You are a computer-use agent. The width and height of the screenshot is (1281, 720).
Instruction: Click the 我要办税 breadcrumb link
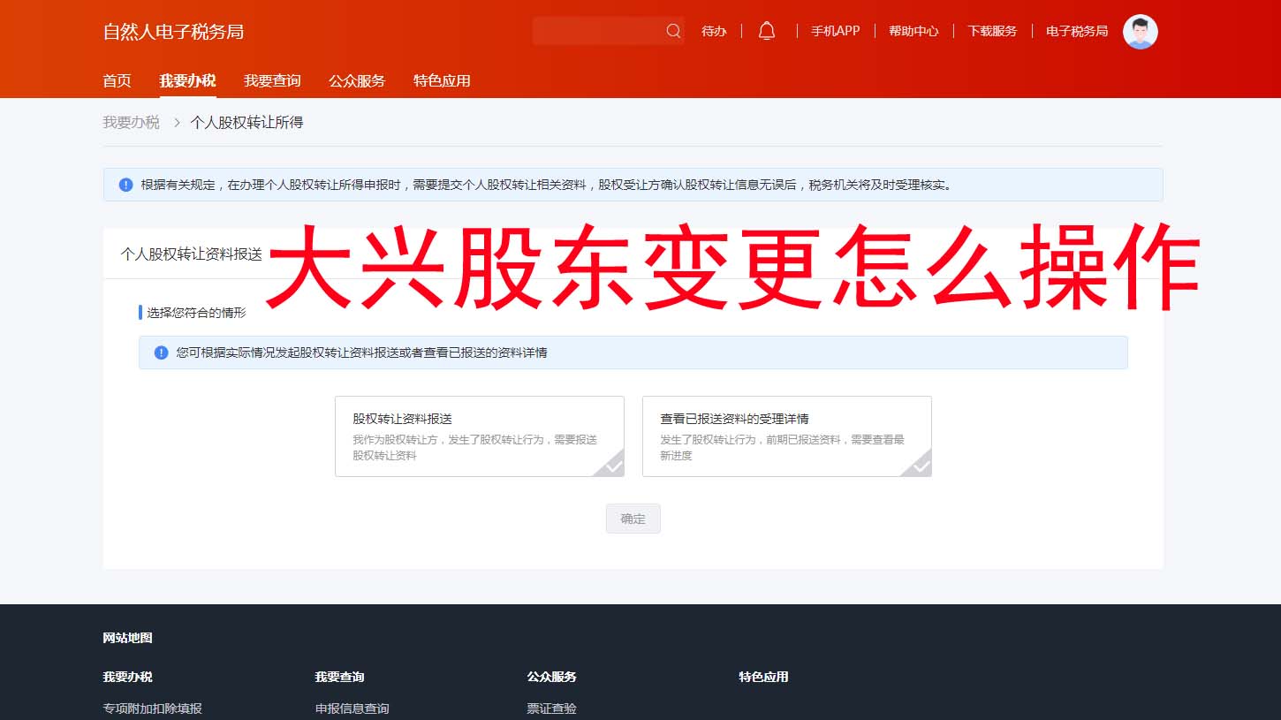click(131, 121)
